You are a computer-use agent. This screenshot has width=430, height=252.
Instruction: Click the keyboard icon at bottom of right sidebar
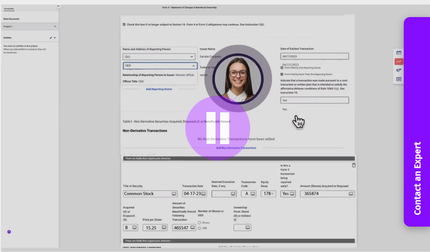(398, 79)
